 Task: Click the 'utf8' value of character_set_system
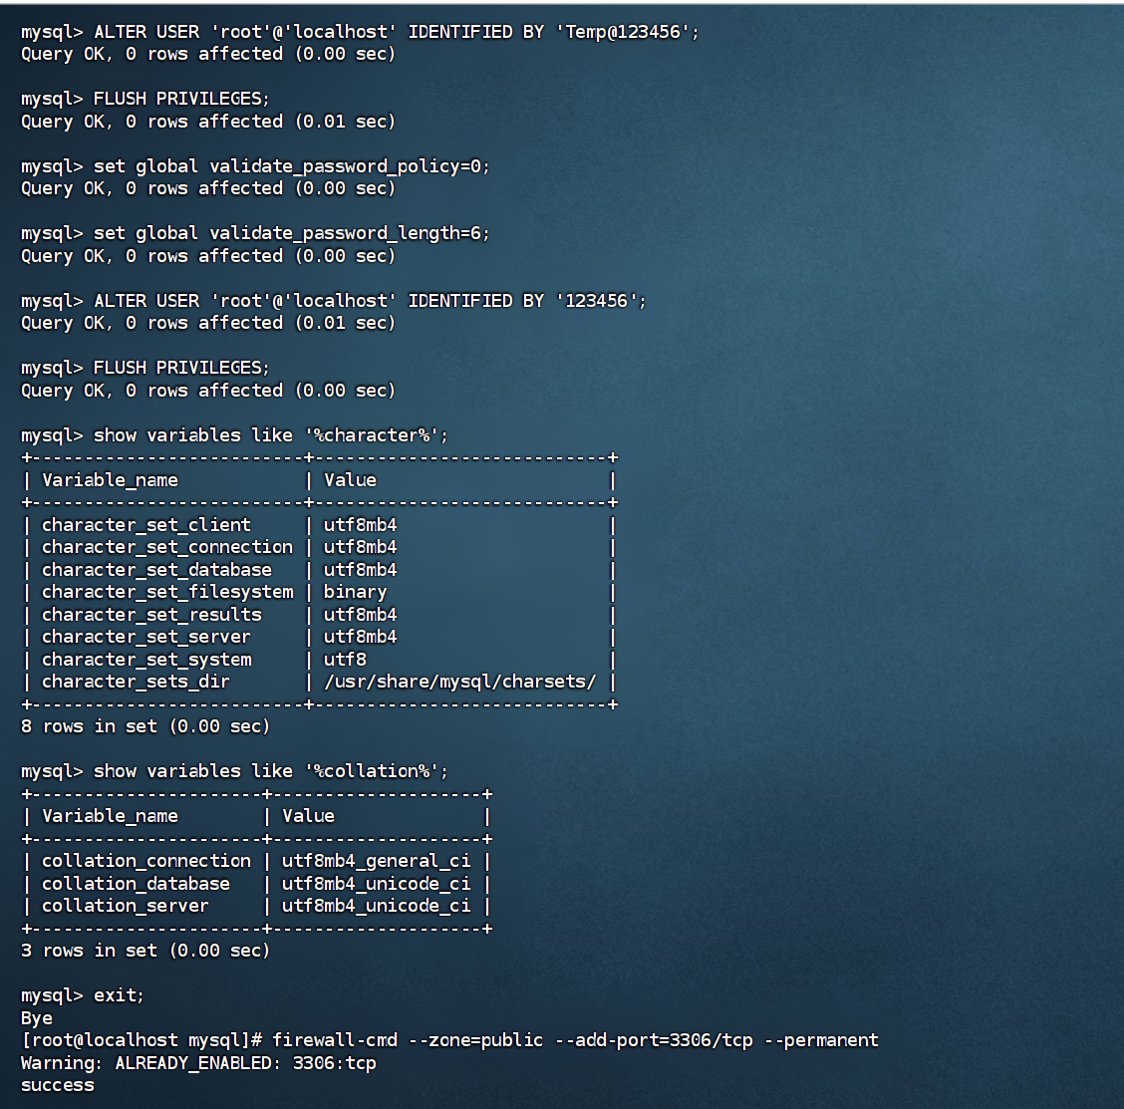345,660
